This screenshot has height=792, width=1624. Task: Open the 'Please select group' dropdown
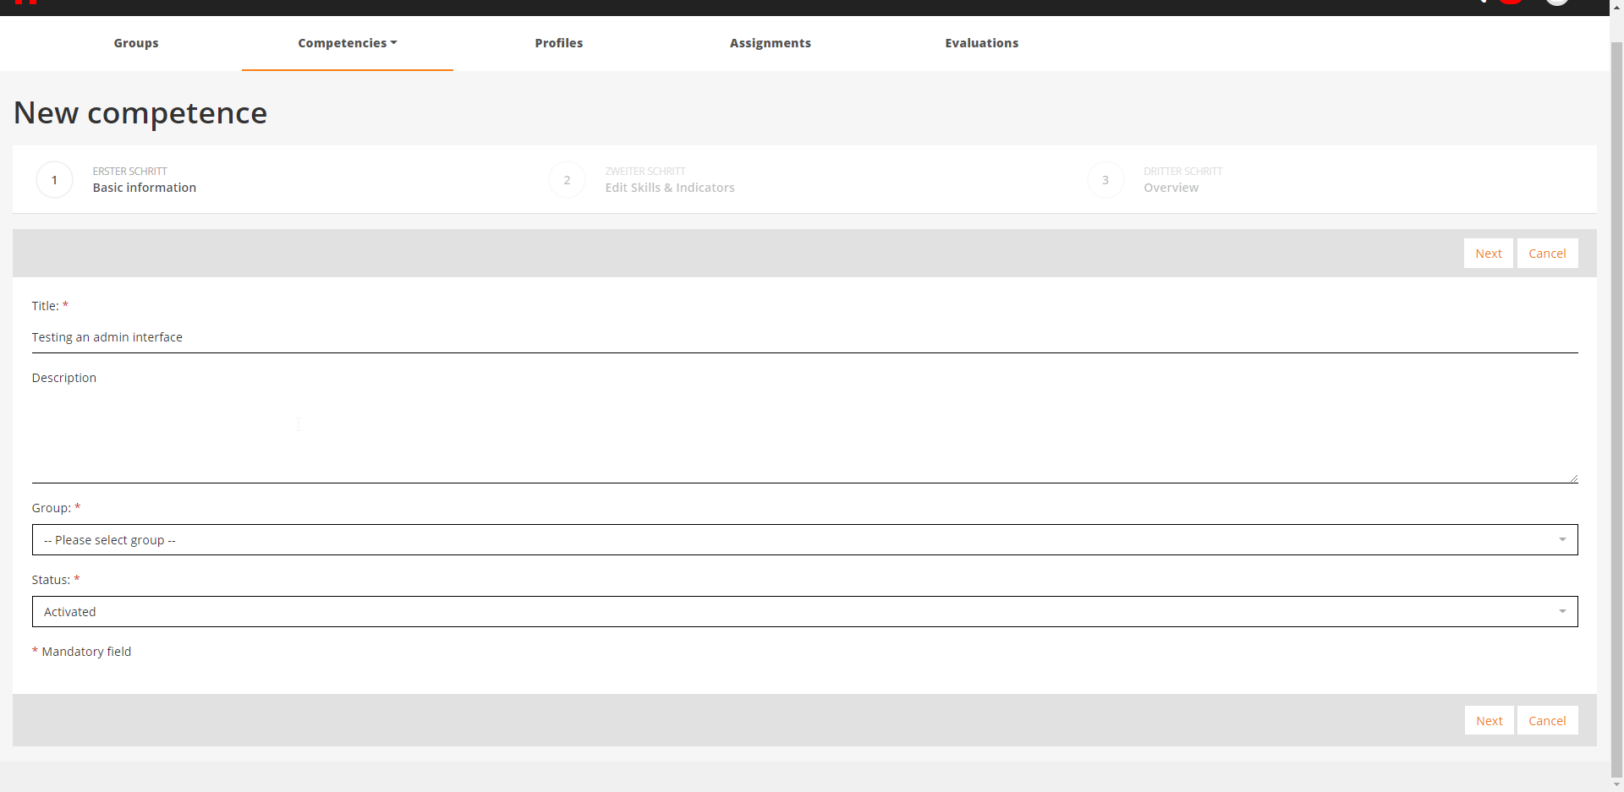(x=804, y=540)
